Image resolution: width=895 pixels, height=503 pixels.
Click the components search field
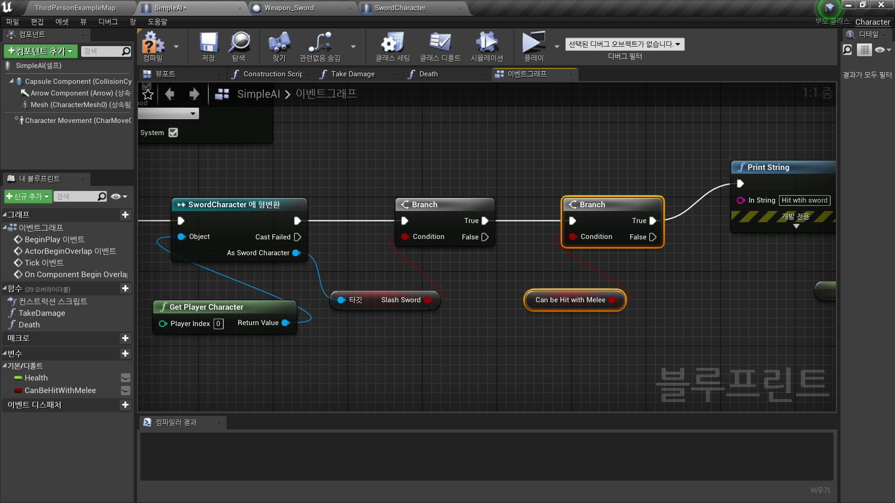[x=102, y=51]
